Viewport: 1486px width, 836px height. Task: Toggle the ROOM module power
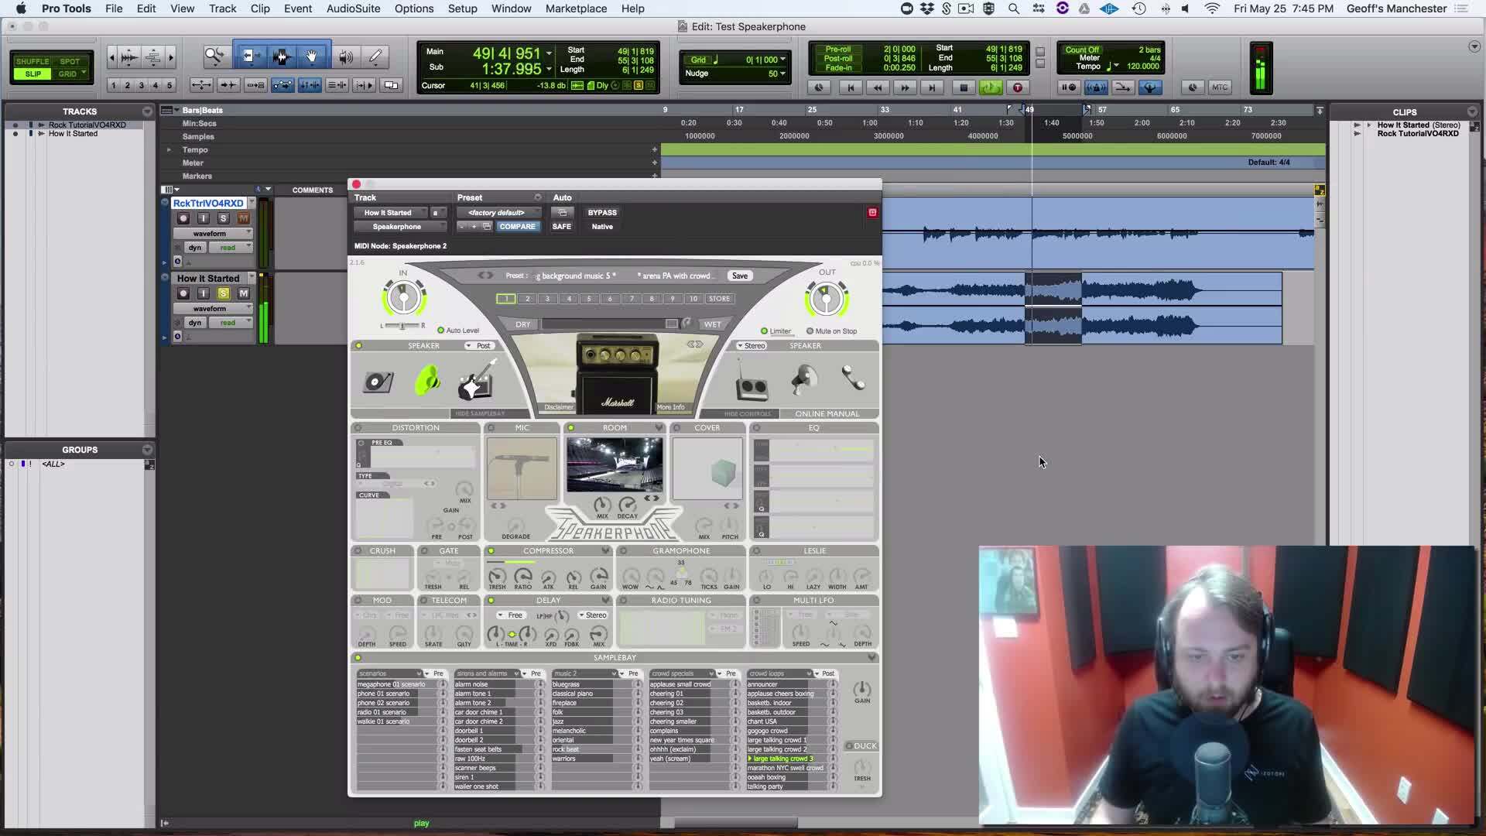570,428
